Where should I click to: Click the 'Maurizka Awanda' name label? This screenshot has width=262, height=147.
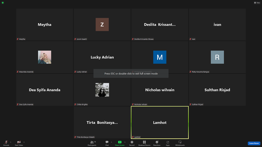[x=26, y=72]
